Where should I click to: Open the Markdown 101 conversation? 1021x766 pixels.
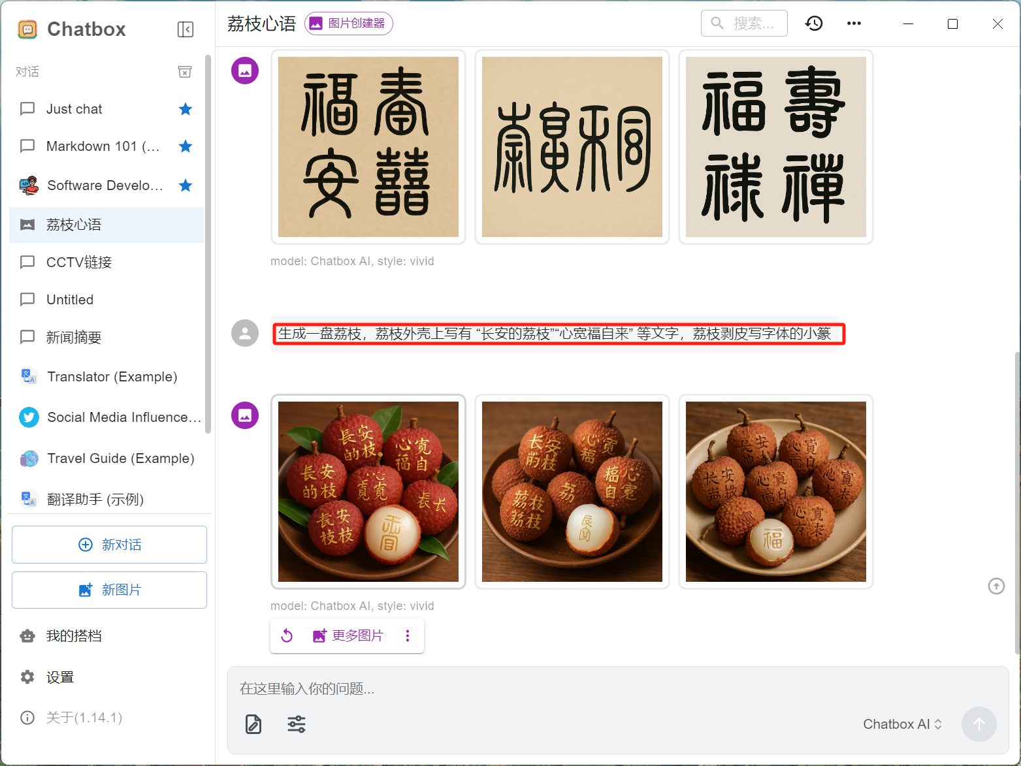pos(106,146)
